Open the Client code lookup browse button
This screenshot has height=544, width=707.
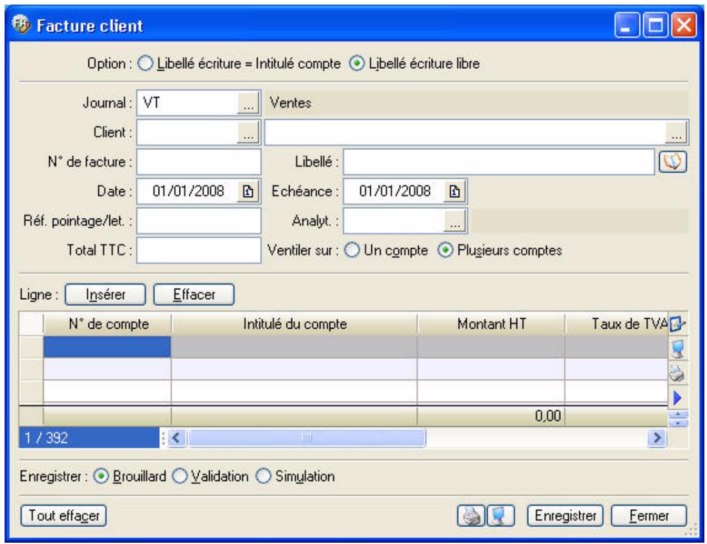coord(248,133)
